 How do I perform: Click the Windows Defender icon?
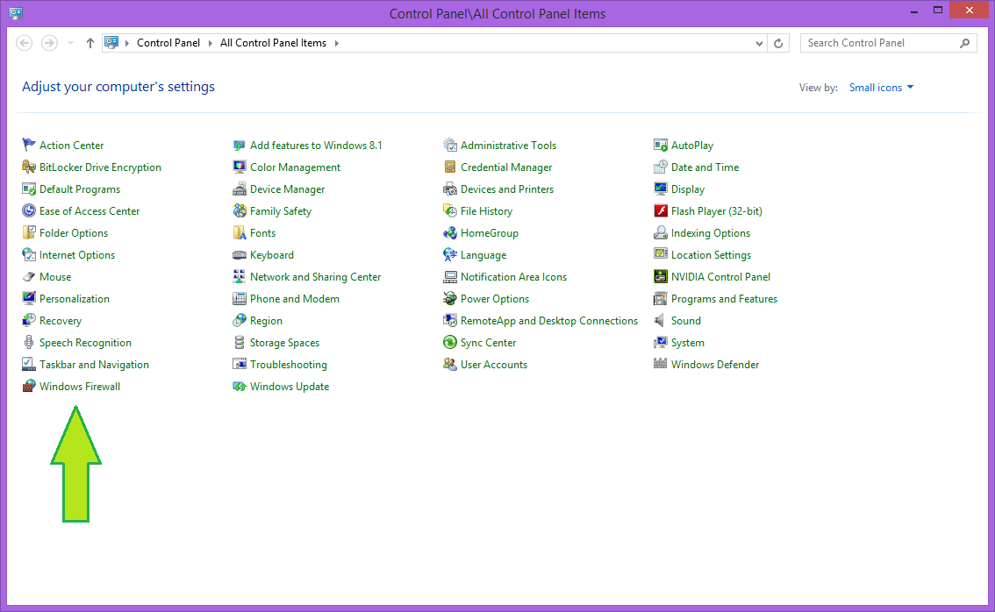(661, 365)
